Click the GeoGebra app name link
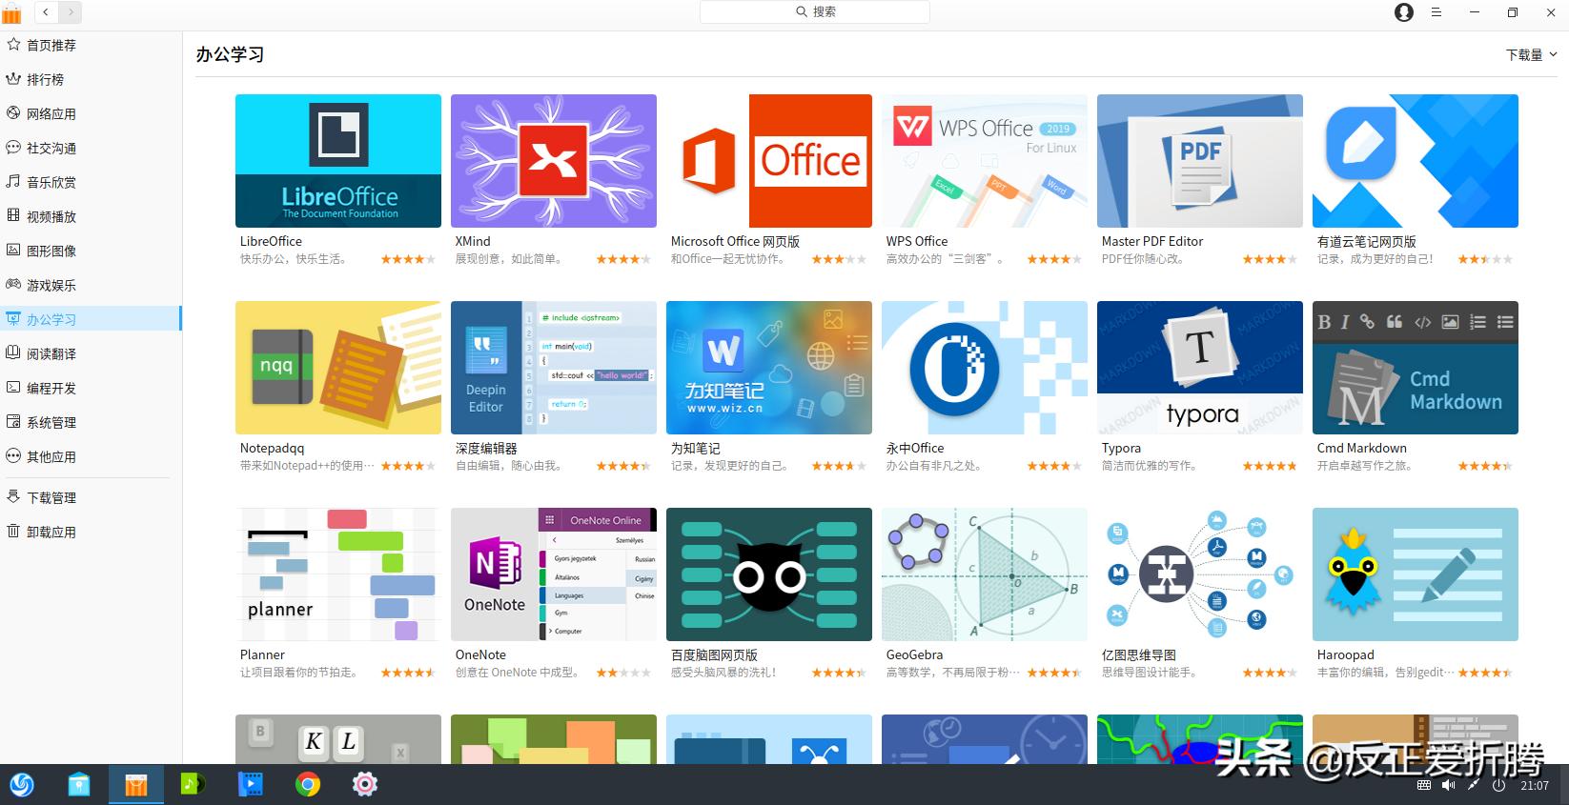This screenshot has width=1569, height=805. 914,655
